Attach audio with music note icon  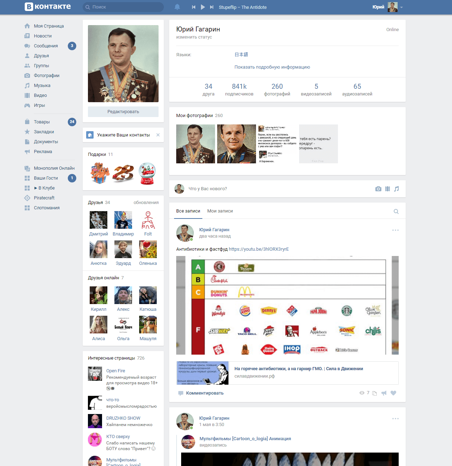397,189
